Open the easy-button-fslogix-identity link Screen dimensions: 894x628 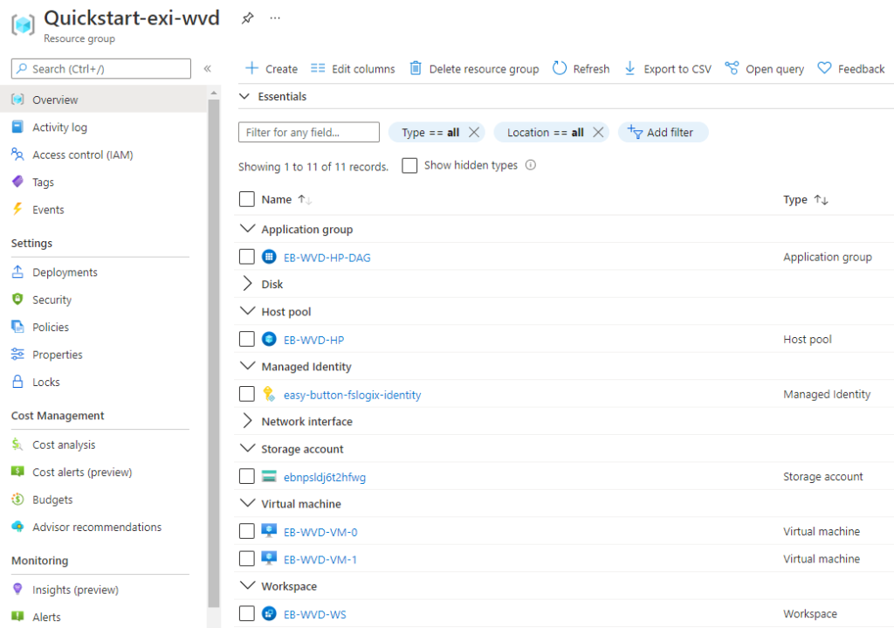(x=353, y=395)
